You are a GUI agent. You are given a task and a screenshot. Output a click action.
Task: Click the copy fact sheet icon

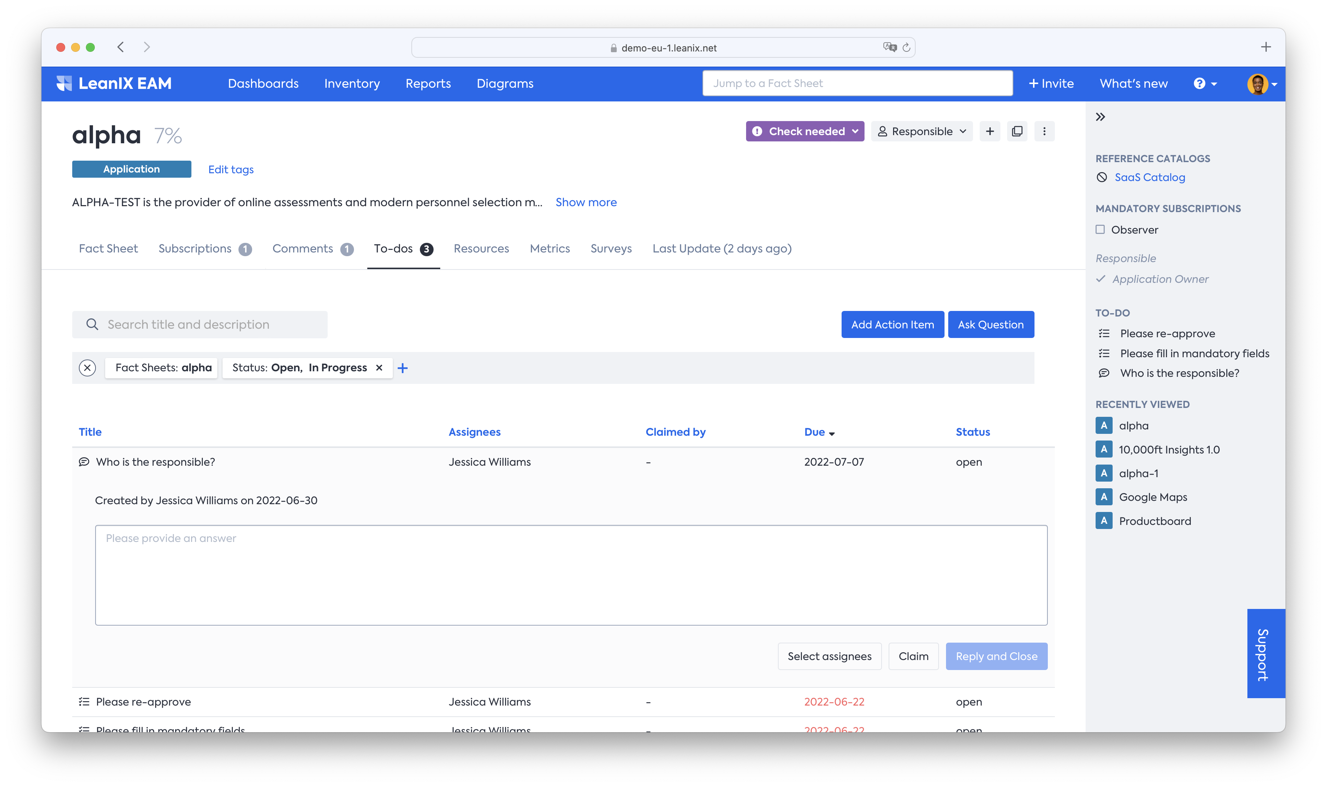click(1017, 131)
